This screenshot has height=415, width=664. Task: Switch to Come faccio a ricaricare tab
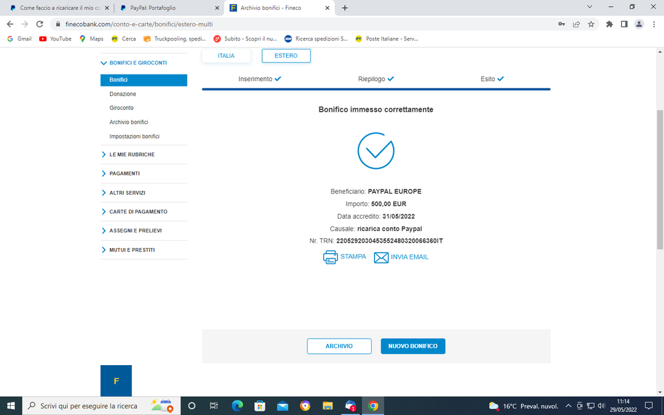point(59,7)
